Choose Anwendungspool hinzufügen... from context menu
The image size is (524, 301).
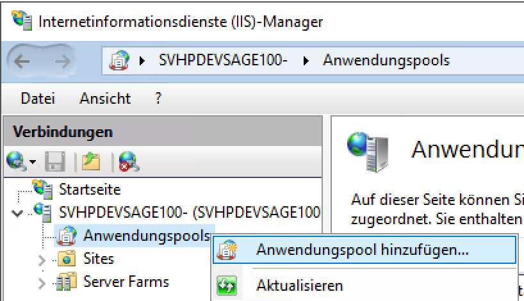click(x=362, y=250)
